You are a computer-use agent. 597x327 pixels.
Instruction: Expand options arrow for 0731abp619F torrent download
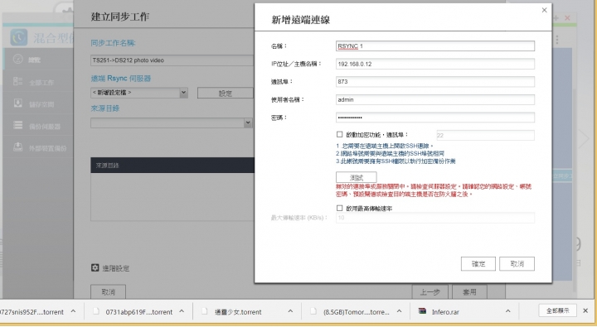tap(182, 311)
